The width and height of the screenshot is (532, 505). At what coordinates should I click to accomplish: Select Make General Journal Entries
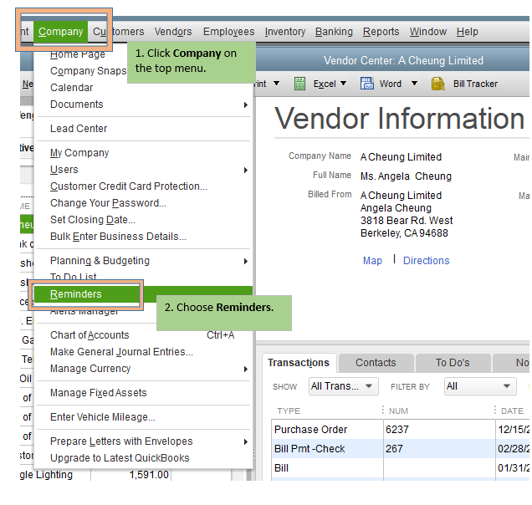tap(121, 352)
